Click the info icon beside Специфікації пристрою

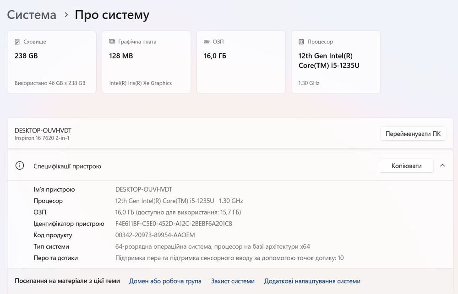point(20,166)
